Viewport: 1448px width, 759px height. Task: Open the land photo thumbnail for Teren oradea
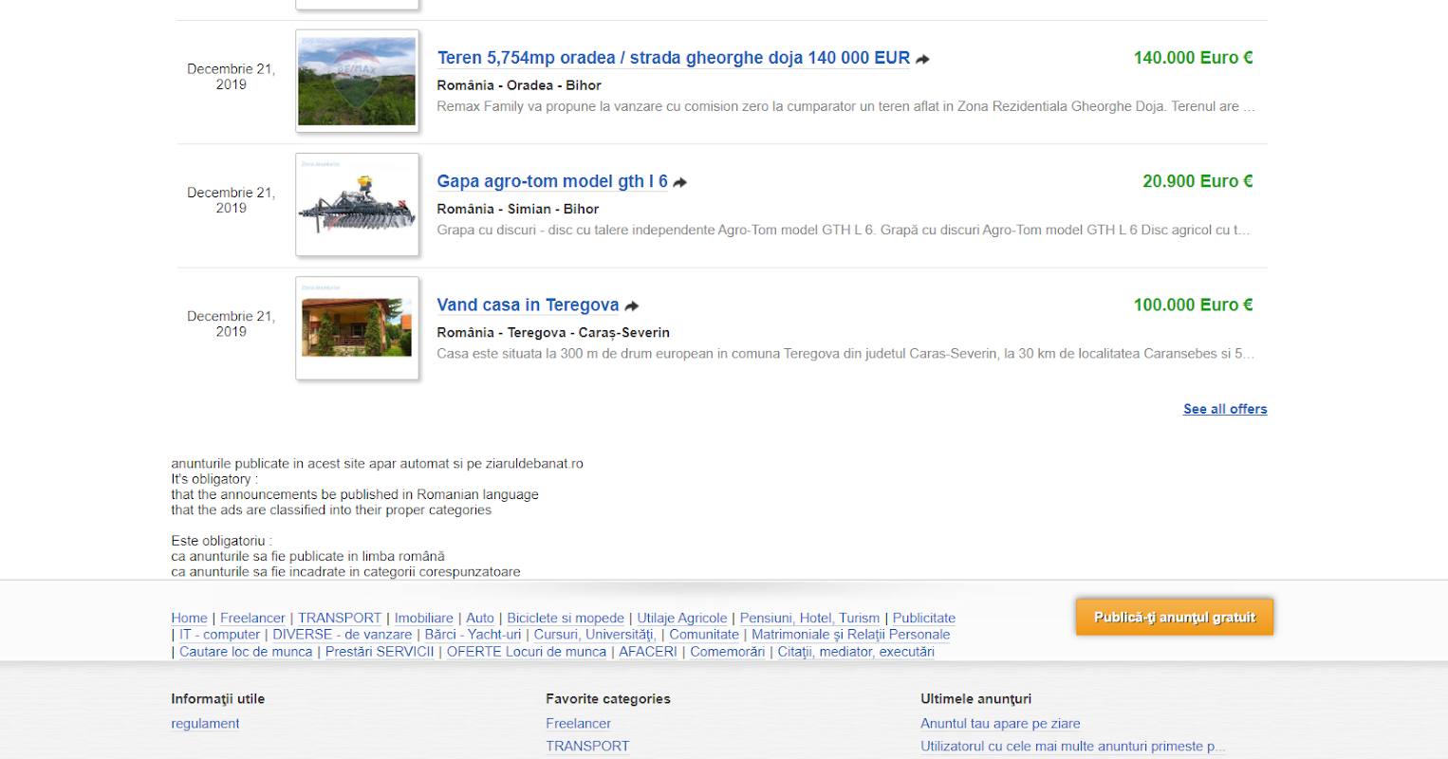click(357, 81)
